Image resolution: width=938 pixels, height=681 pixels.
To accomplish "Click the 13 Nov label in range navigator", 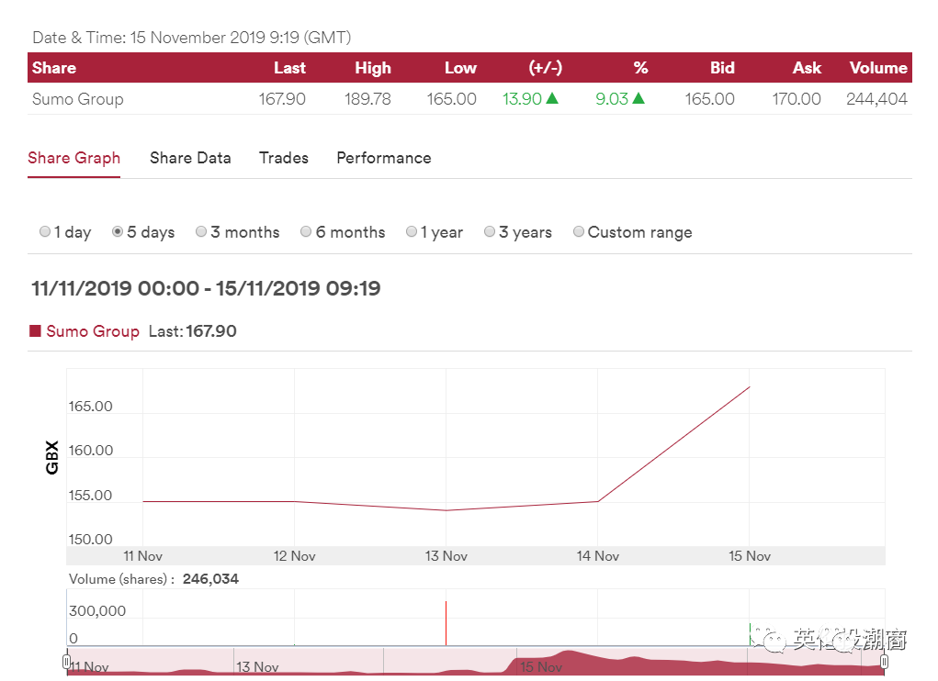I will pyautogui.click(x=257, y=666).
